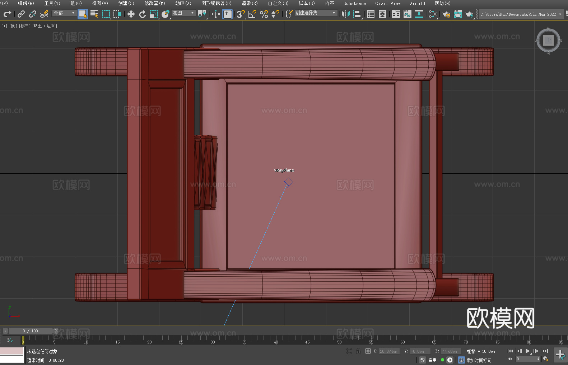The height and width of the screenshot is (365, 568).
Task: Open Mini Curve Editor toggle
Action: (10, 340)
